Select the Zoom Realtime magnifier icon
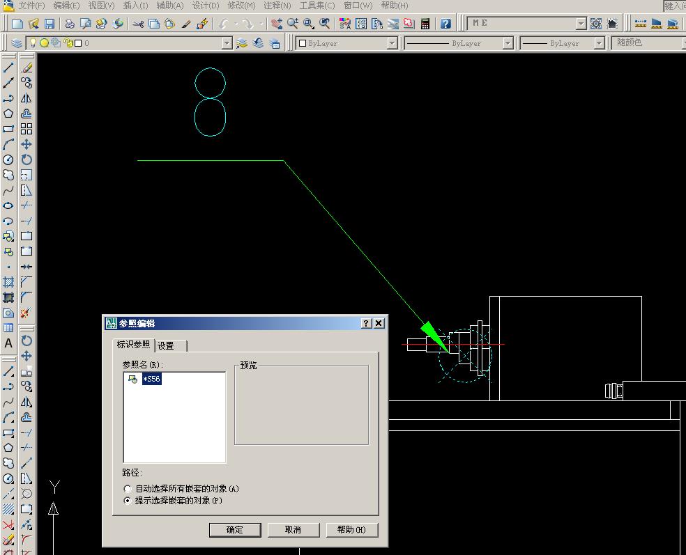The height and width of the screenshot is (555, 686). pos(293,24)
